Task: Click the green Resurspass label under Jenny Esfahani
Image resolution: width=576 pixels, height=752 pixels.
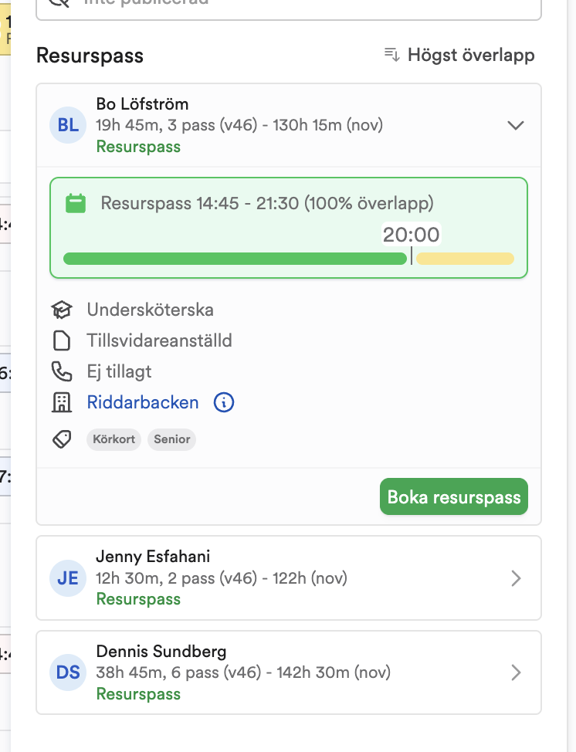Action: click(x=139, y=599)
